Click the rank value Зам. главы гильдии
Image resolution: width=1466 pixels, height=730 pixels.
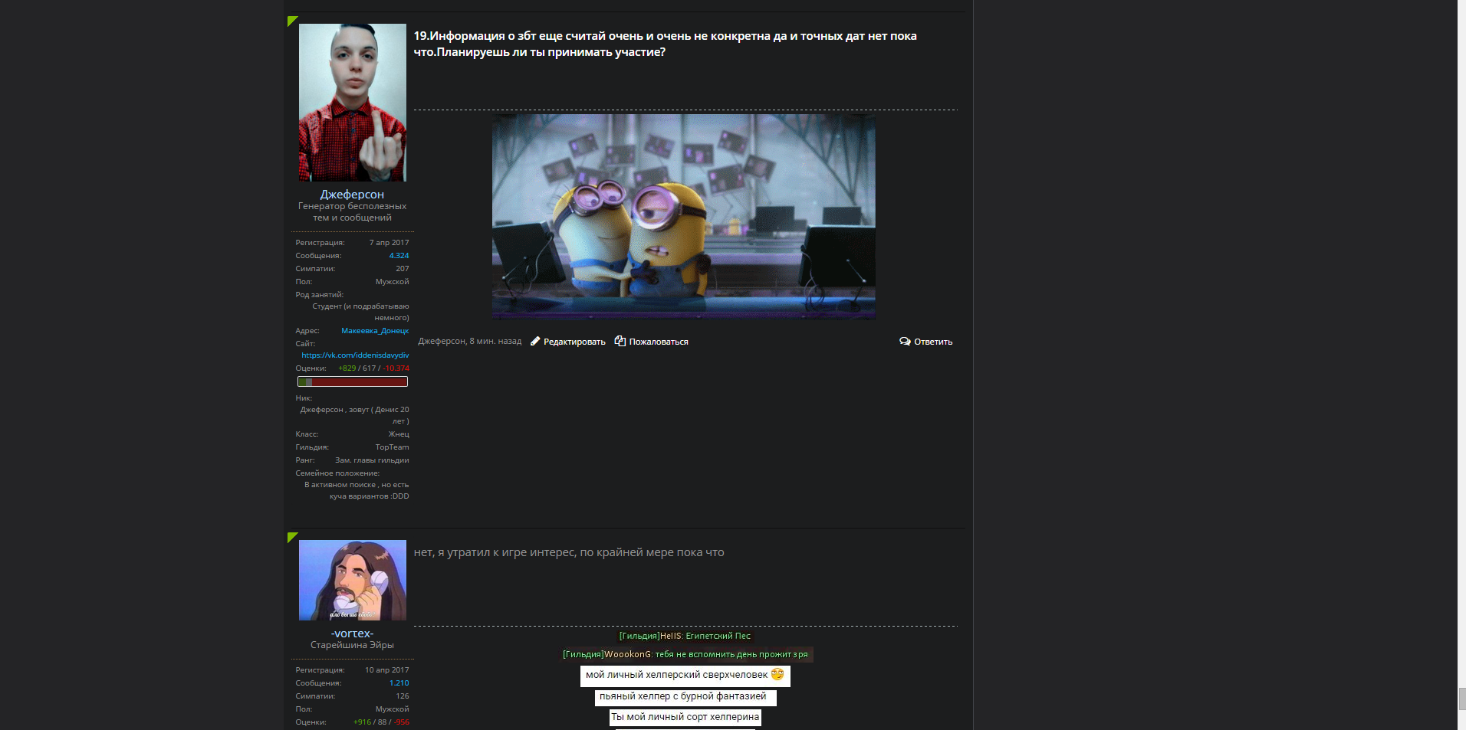372,460
